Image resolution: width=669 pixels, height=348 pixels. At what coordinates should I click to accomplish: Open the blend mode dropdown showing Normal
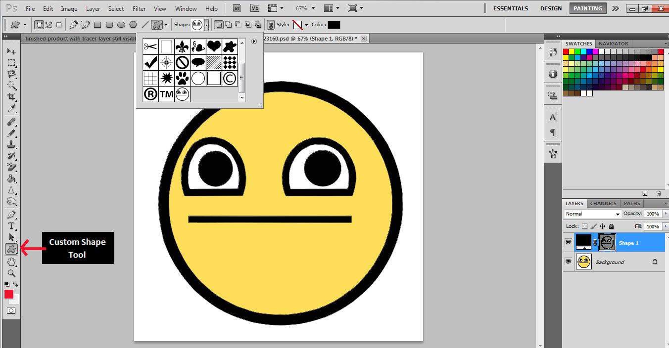point(592,214)
